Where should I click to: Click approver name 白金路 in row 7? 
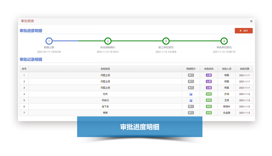pyautogui.click(x=226, y=113)
